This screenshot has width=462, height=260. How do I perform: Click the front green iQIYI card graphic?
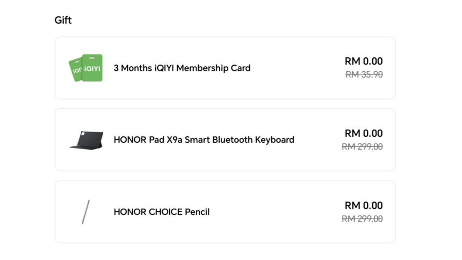[92, 68]
